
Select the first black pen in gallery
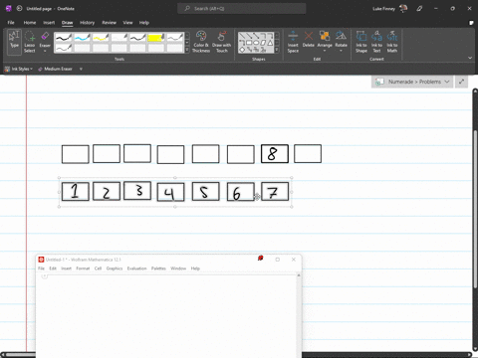click(64, 38)
